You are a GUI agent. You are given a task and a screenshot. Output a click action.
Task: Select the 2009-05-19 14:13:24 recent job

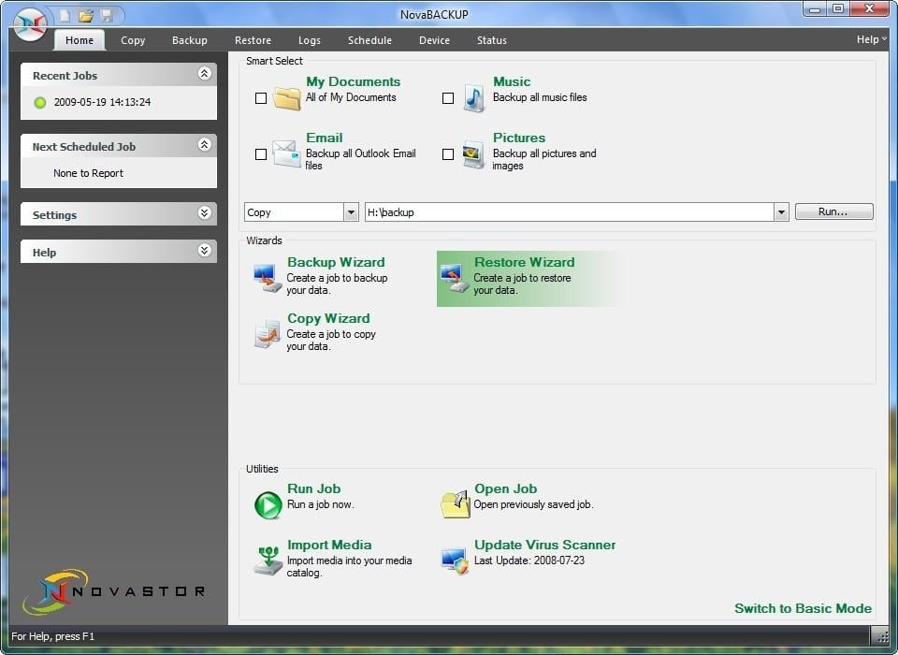[102, 102]
